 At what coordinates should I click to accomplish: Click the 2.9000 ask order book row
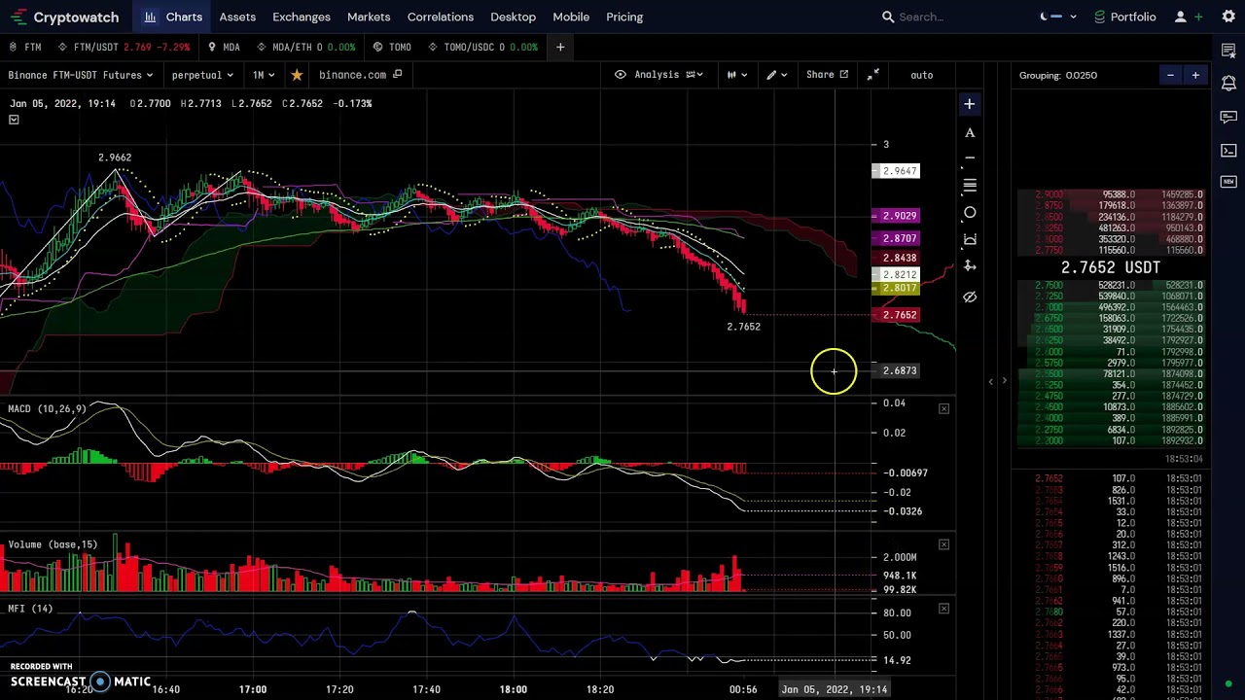(1111, 194)
